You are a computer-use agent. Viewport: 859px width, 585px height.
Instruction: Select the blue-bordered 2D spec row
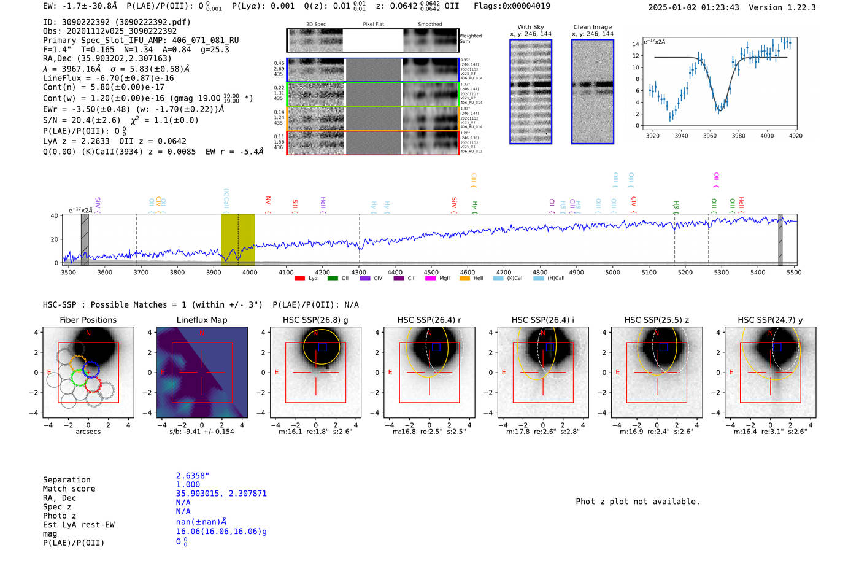click(x=372, y=70)
